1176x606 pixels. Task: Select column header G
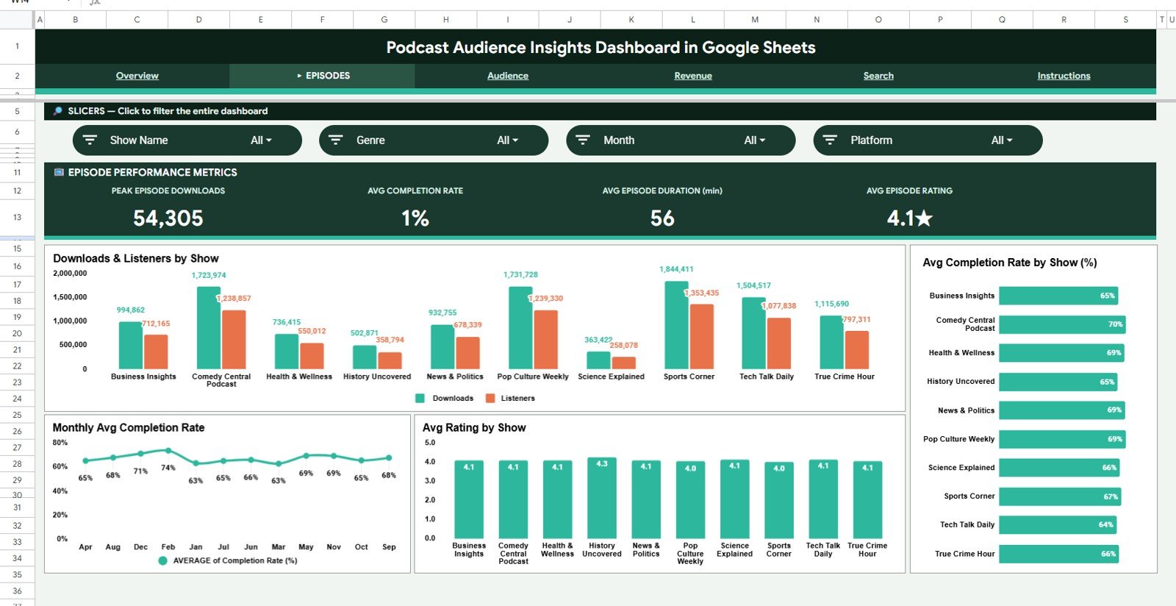click(384, 20)
